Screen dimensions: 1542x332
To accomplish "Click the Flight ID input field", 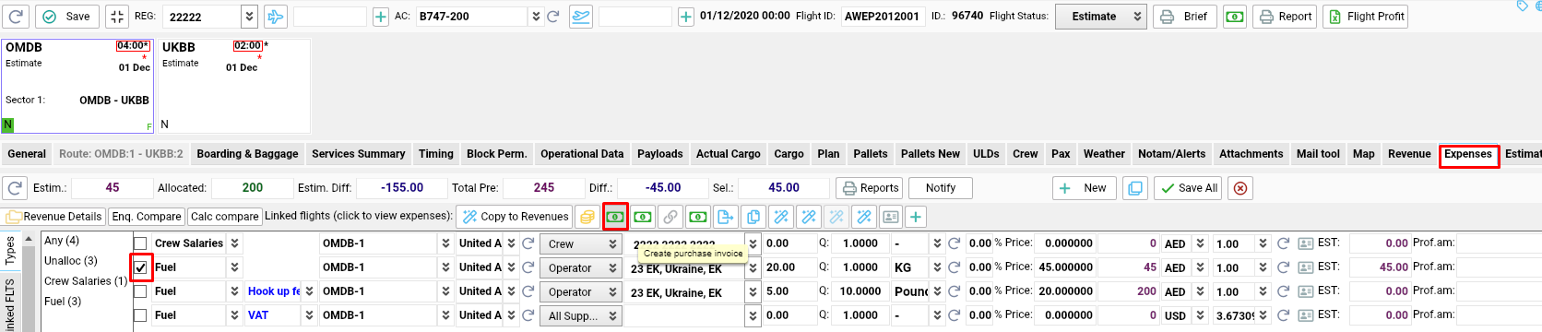I will click(883, 17).
